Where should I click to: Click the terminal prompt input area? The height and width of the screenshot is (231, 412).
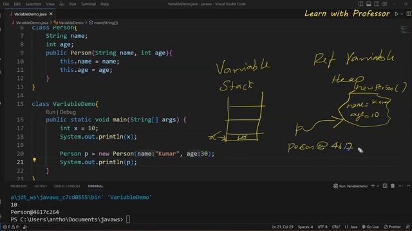(x=128, y=219)
